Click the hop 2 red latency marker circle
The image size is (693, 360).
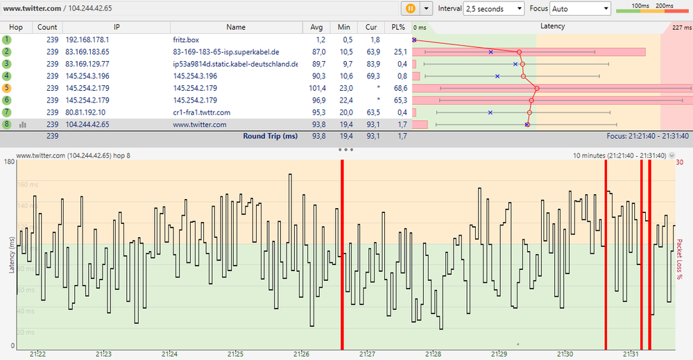pos(520,52)
